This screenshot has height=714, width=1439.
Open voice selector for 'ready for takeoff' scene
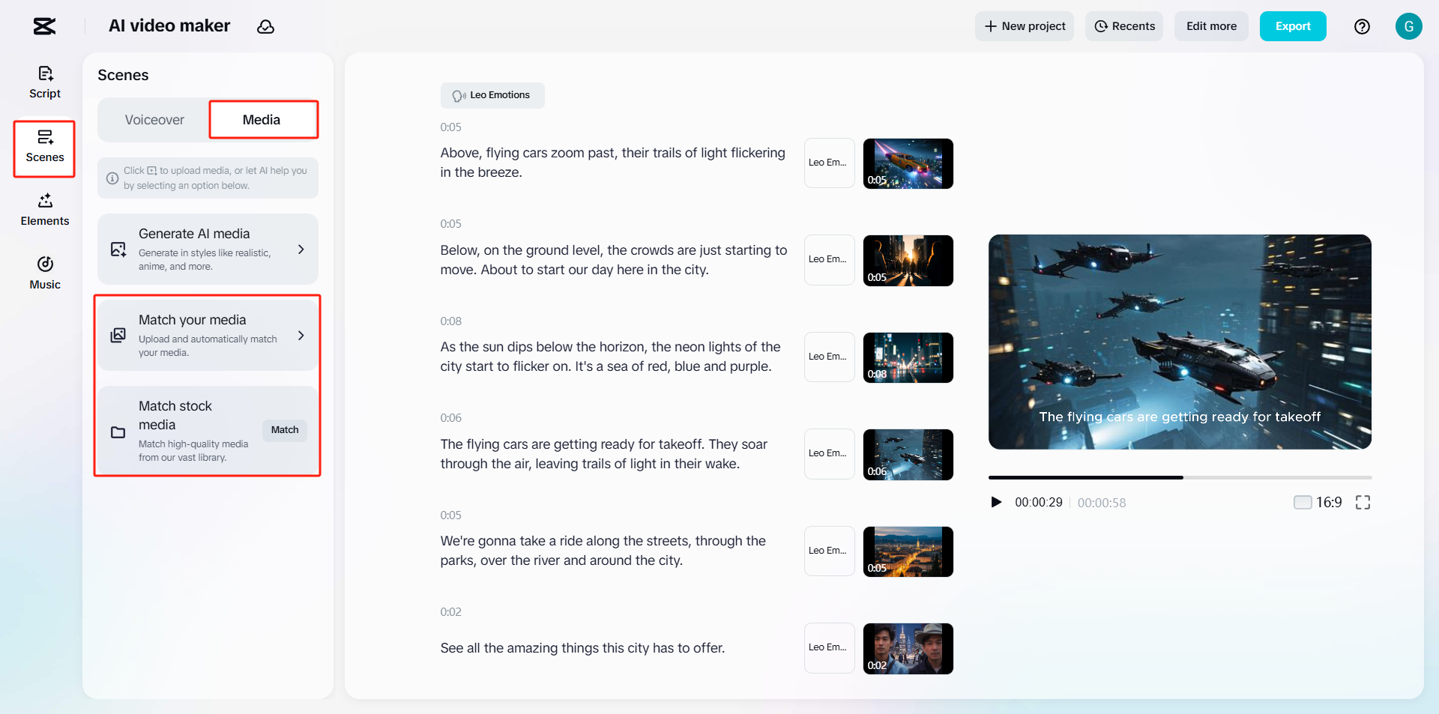[829, 454]
